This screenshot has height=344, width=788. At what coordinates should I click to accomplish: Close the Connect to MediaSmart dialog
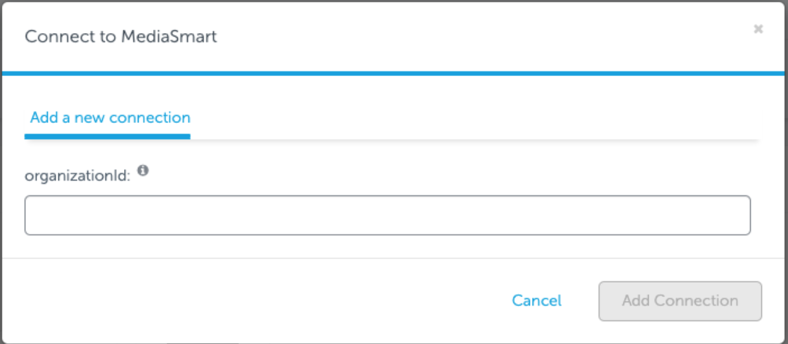click(x=758, y=29)
